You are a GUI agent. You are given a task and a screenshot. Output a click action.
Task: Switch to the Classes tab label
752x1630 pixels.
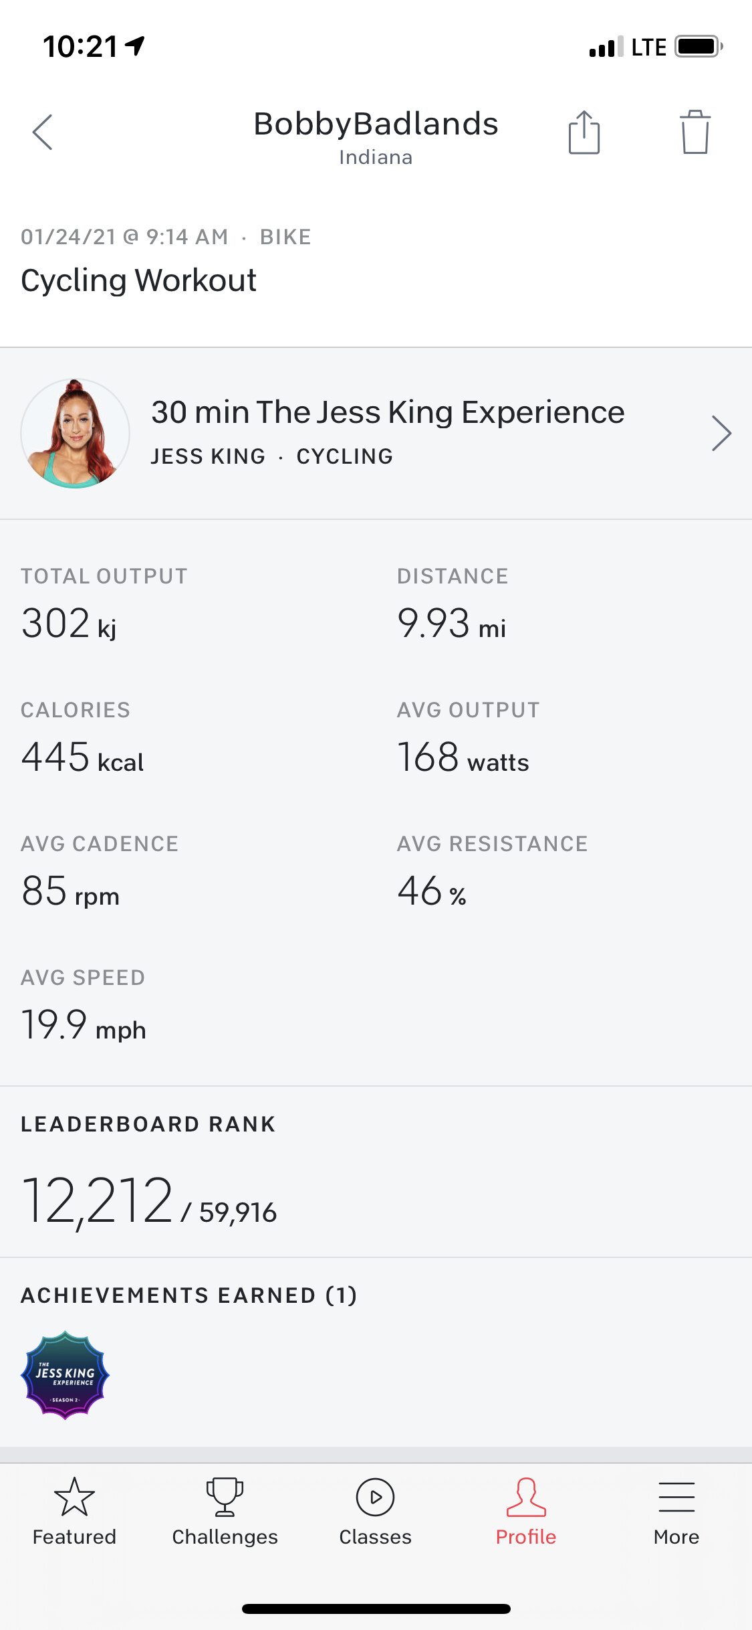tap(375, 1537)
